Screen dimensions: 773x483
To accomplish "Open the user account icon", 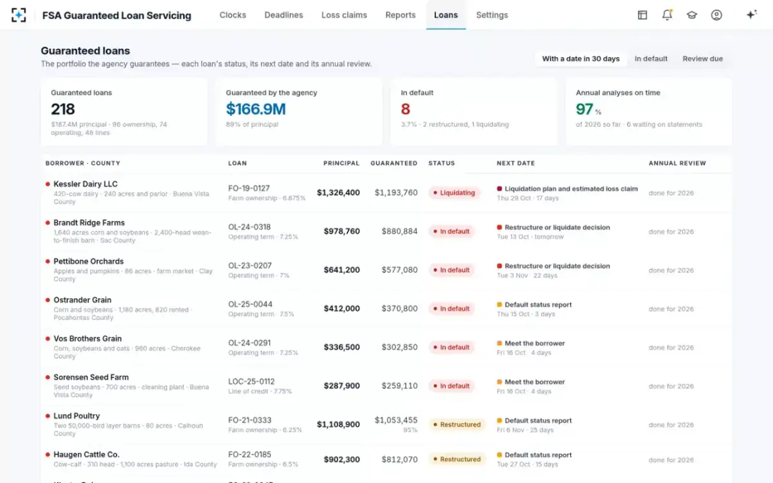I will click(716, 15).
